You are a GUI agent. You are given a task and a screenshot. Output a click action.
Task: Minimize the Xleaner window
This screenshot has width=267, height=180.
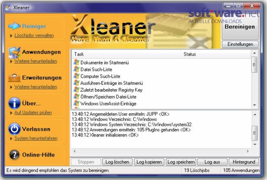coord(228,6)
